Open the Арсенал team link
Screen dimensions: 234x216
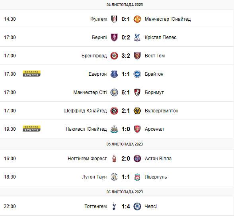[154, 129]
